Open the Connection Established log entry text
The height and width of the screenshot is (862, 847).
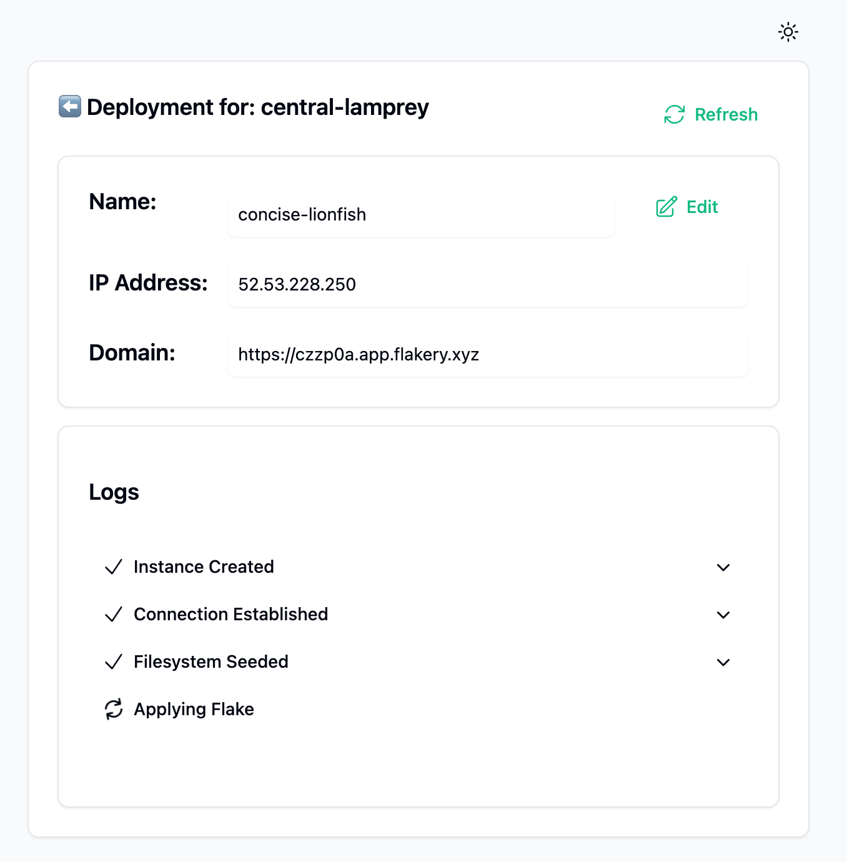tap(230, 614)
